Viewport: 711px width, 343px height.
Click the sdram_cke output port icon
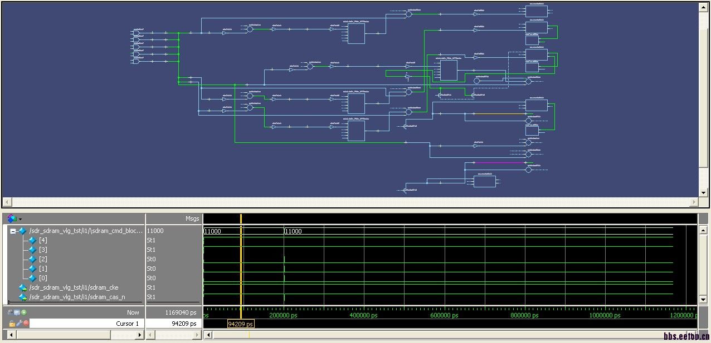point(23,287)
